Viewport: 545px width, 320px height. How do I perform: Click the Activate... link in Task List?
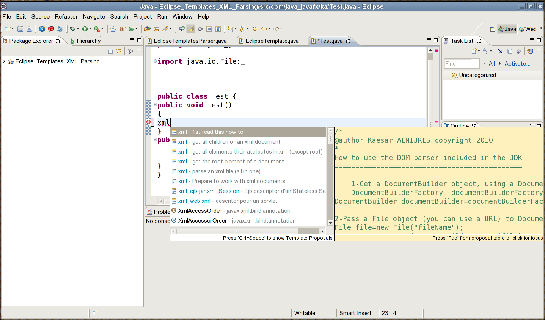point(517,64)
